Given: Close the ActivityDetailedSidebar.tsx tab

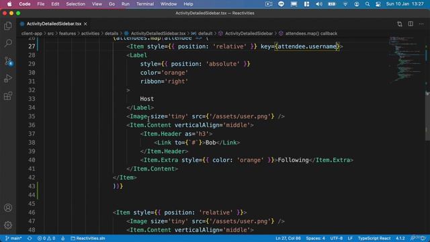Looking at the screenshot, I should [x=85, y=24].
